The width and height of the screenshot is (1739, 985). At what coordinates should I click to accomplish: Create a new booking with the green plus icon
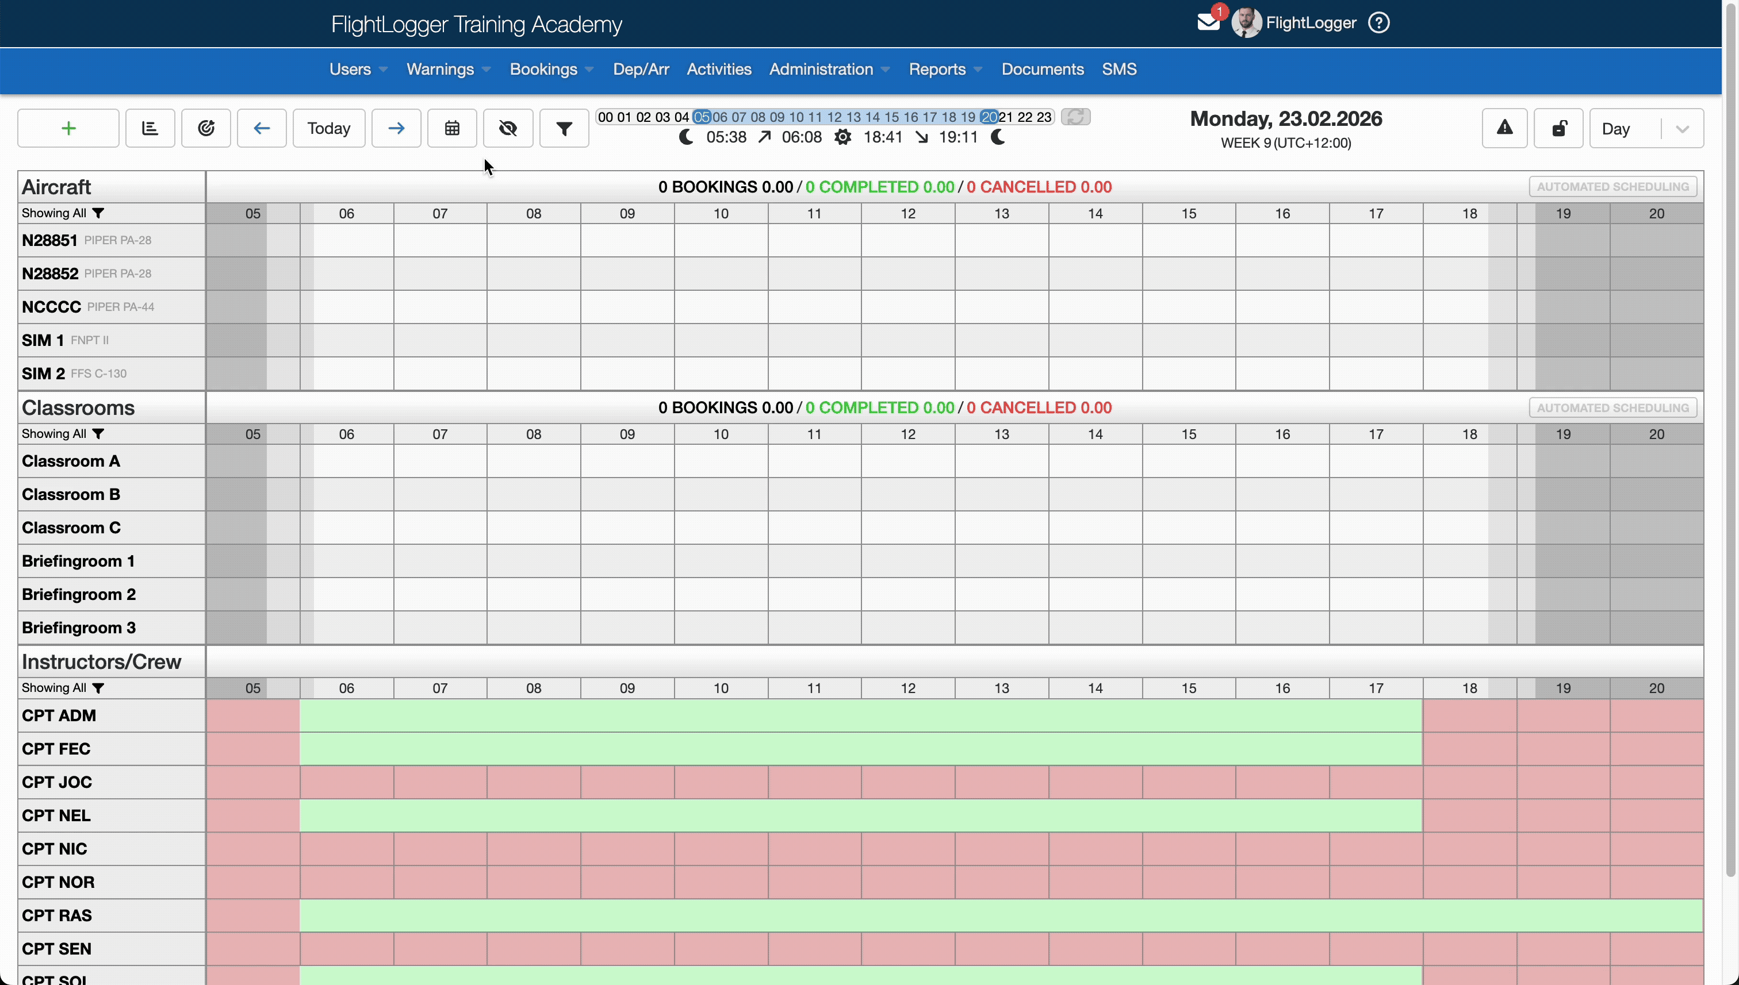68,128
